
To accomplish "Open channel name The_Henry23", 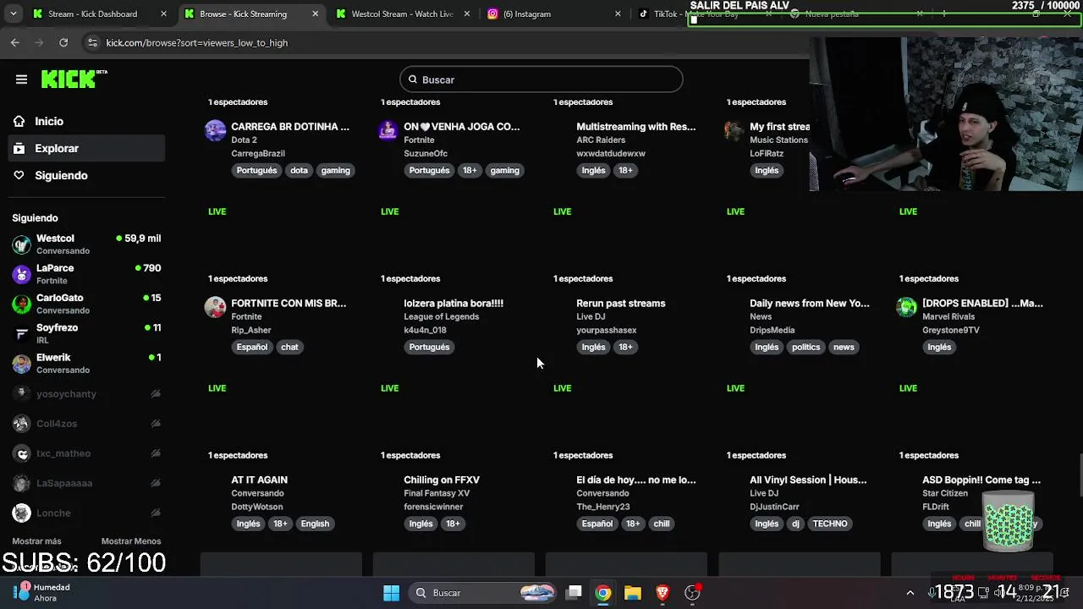I will [603, 507].
